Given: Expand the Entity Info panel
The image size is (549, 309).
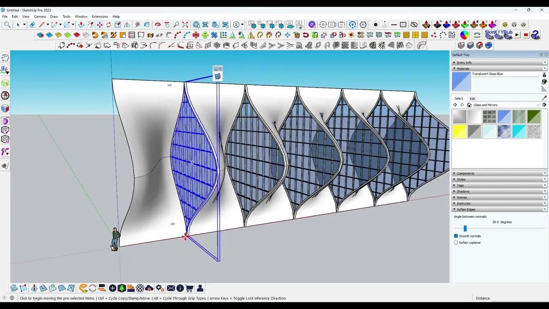Looking at the screenshot, I should tap(464, 63).
